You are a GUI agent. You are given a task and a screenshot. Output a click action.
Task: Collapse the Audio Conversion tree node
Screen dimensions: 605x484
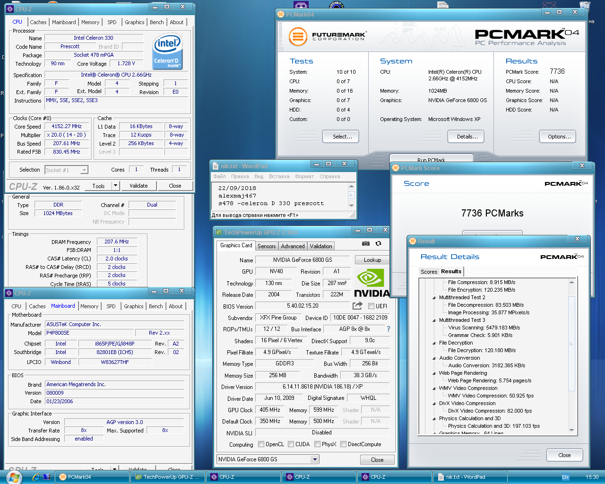[434, 358]
